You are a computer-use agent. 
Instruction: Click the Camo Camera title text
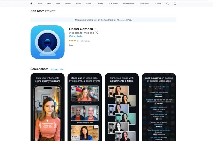tap(81, 29)
